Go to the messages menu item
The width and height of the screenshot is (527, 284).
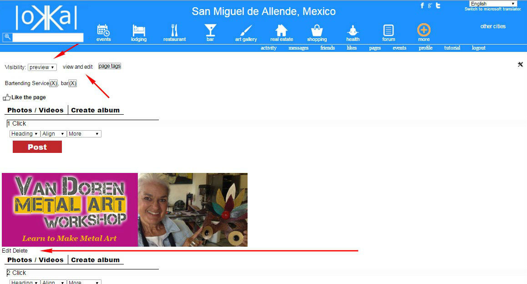pyautogui.click(x=298, y=48)
